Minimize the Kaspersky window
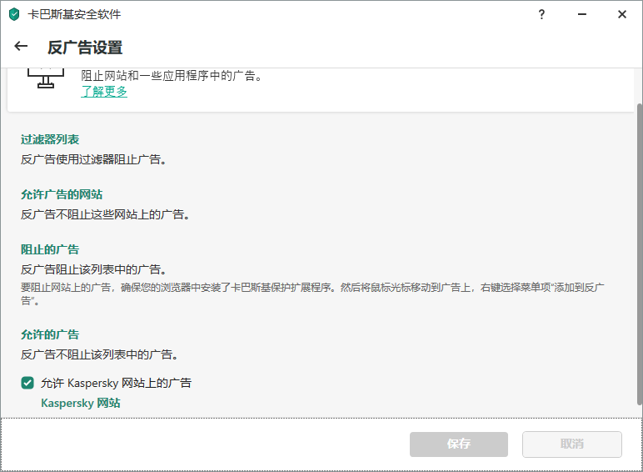Viewport: 643px width, 472px height. 582,14
